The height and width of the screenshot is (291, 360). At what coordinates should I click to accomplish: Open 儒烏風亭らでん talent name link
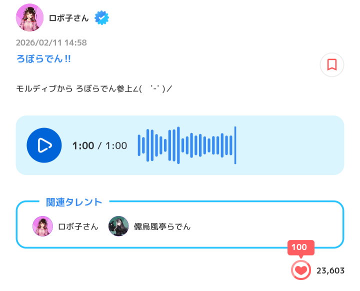coord(162,226)
